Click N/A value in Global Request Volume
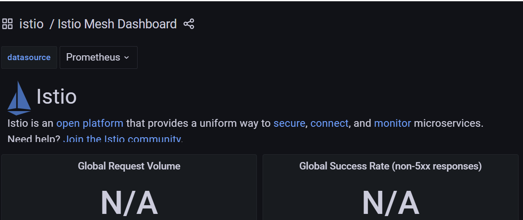Image resolution: width=523 pixels, height=220 pixels. point(129,203)
